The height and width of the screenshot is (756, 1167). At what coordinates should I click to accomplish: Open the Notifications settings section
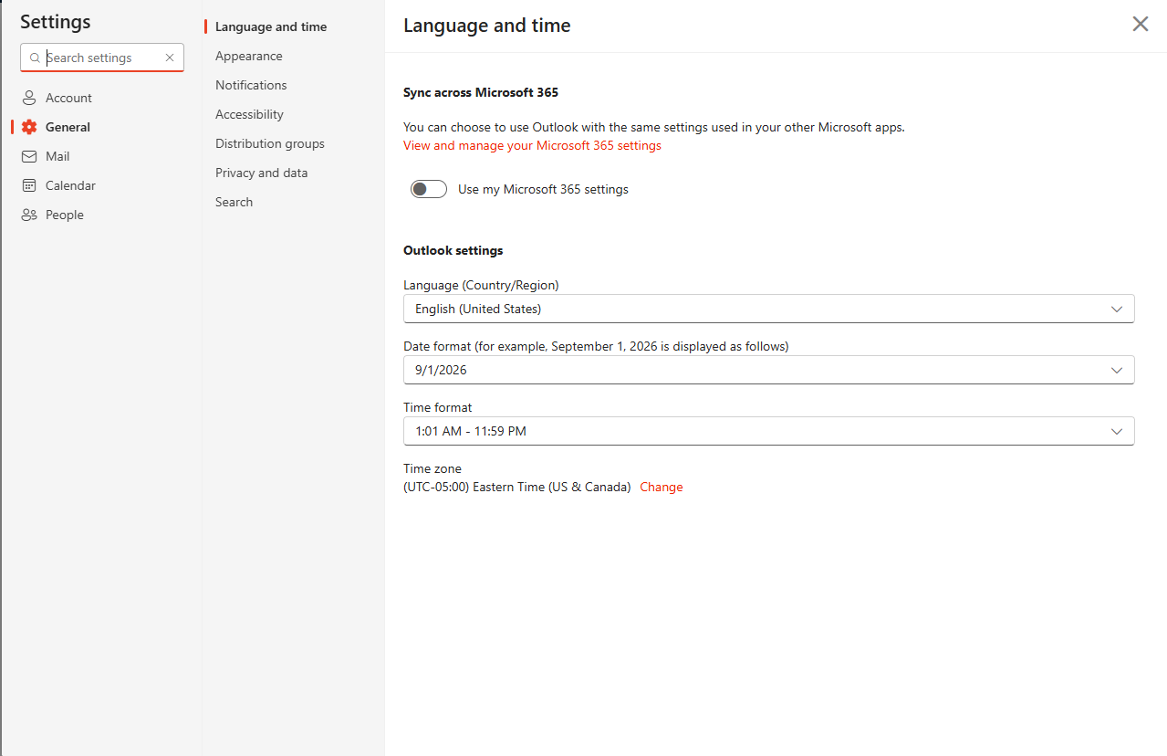(251, 85)
